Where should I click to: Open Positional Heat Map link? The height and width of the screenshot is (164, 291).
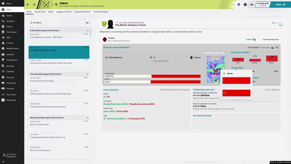(x=214, y=53)
